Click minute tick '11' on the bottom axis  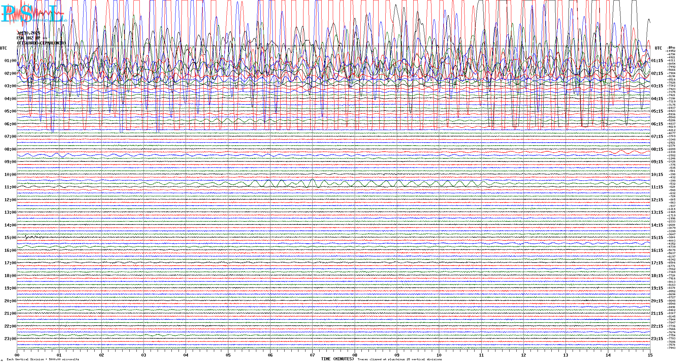481,355
